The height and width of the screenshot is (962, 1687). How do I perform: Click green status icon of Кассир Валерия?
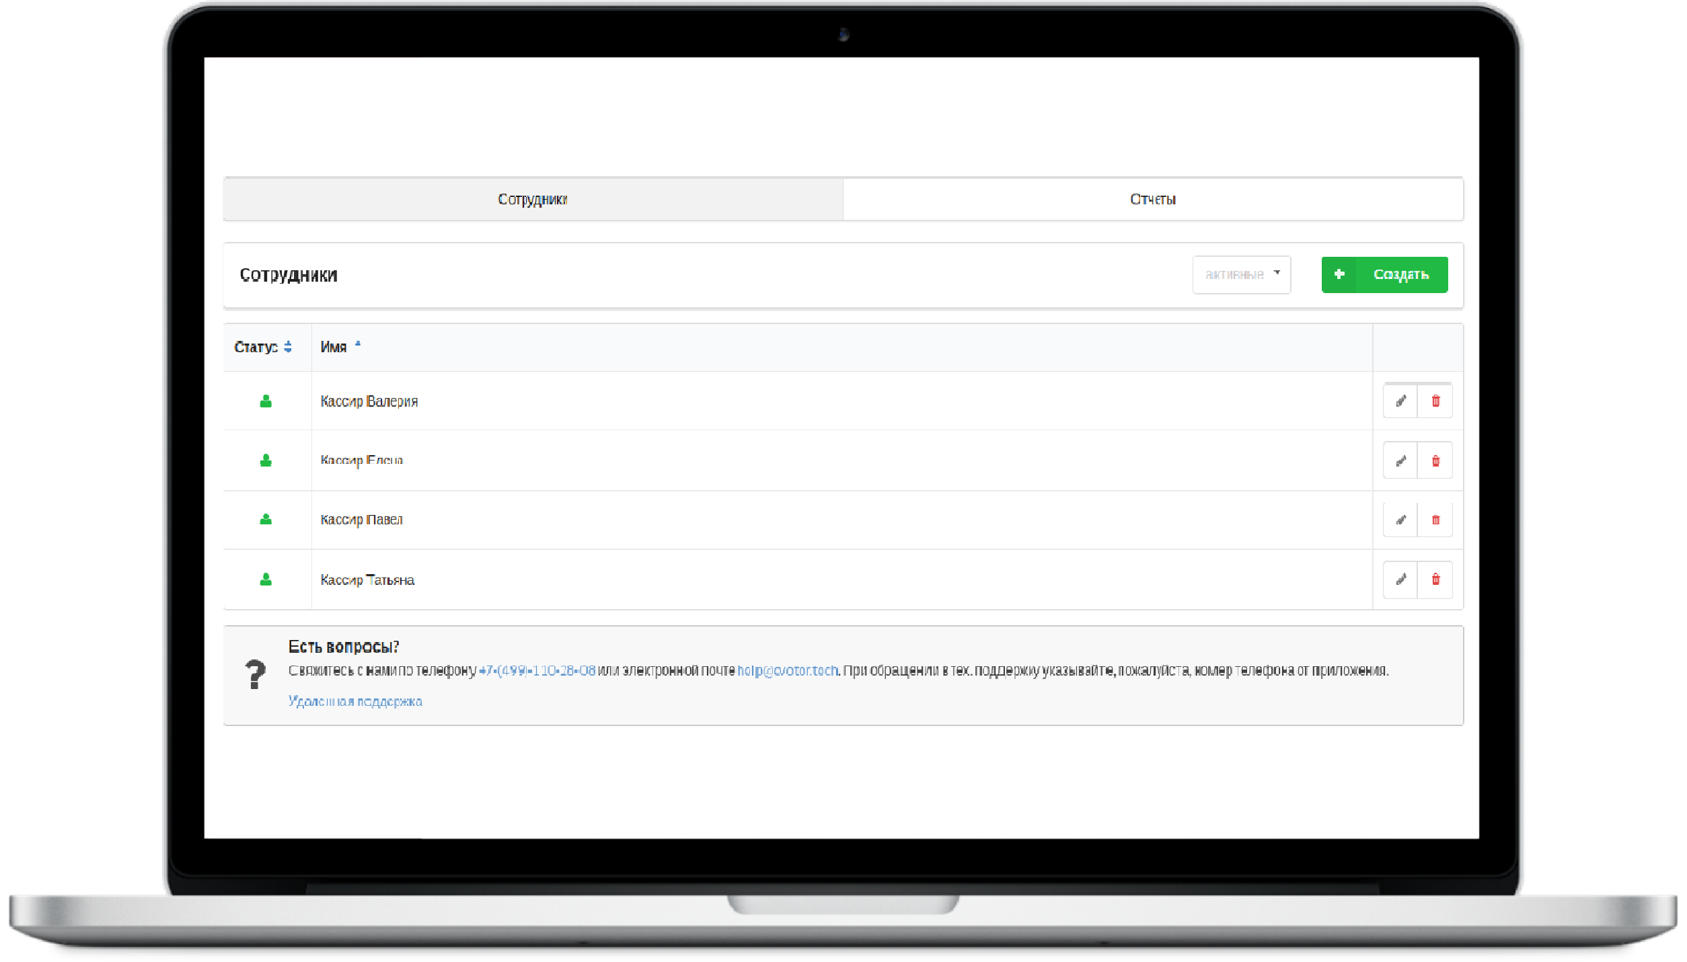pos(266,401)
